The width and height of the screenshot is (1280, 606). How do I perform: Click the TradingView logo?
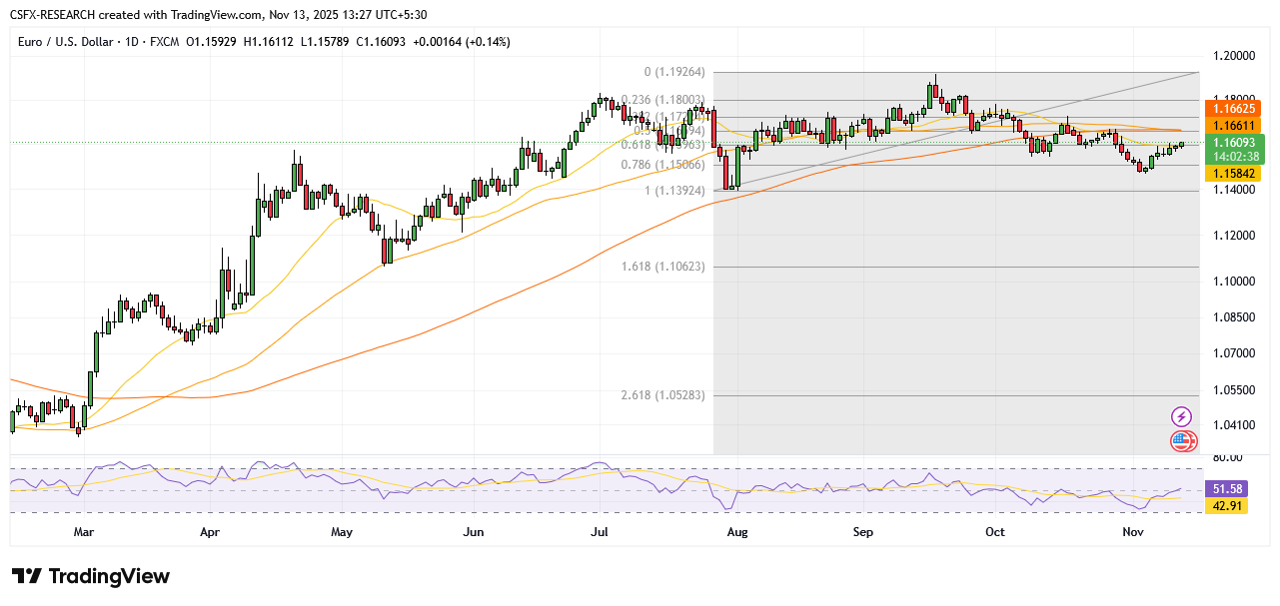(x=91, y=576)
